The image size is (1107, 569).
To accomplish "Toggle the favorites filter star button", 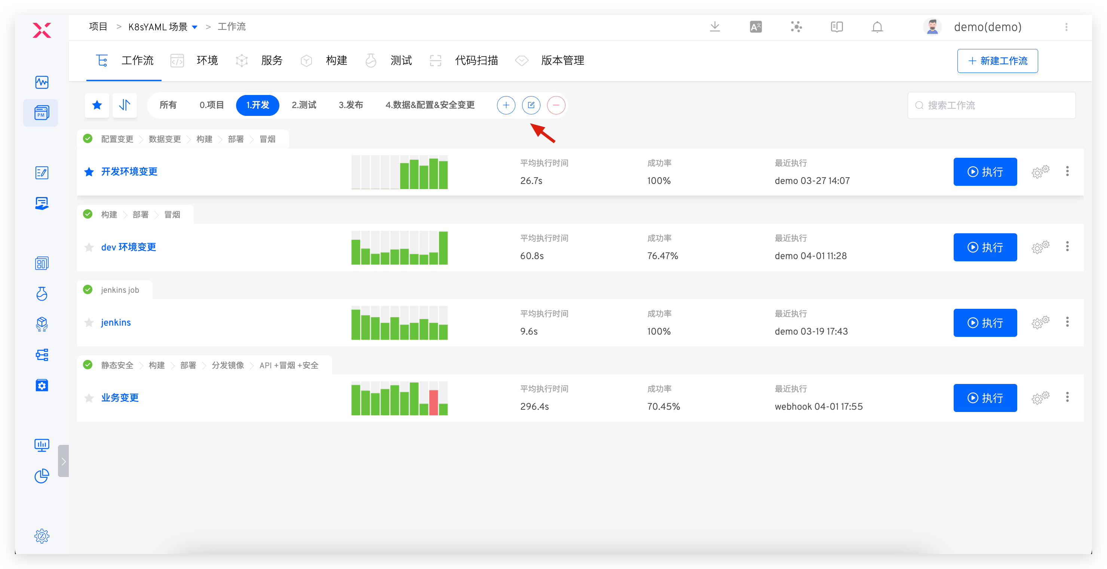I will (97, 105).
